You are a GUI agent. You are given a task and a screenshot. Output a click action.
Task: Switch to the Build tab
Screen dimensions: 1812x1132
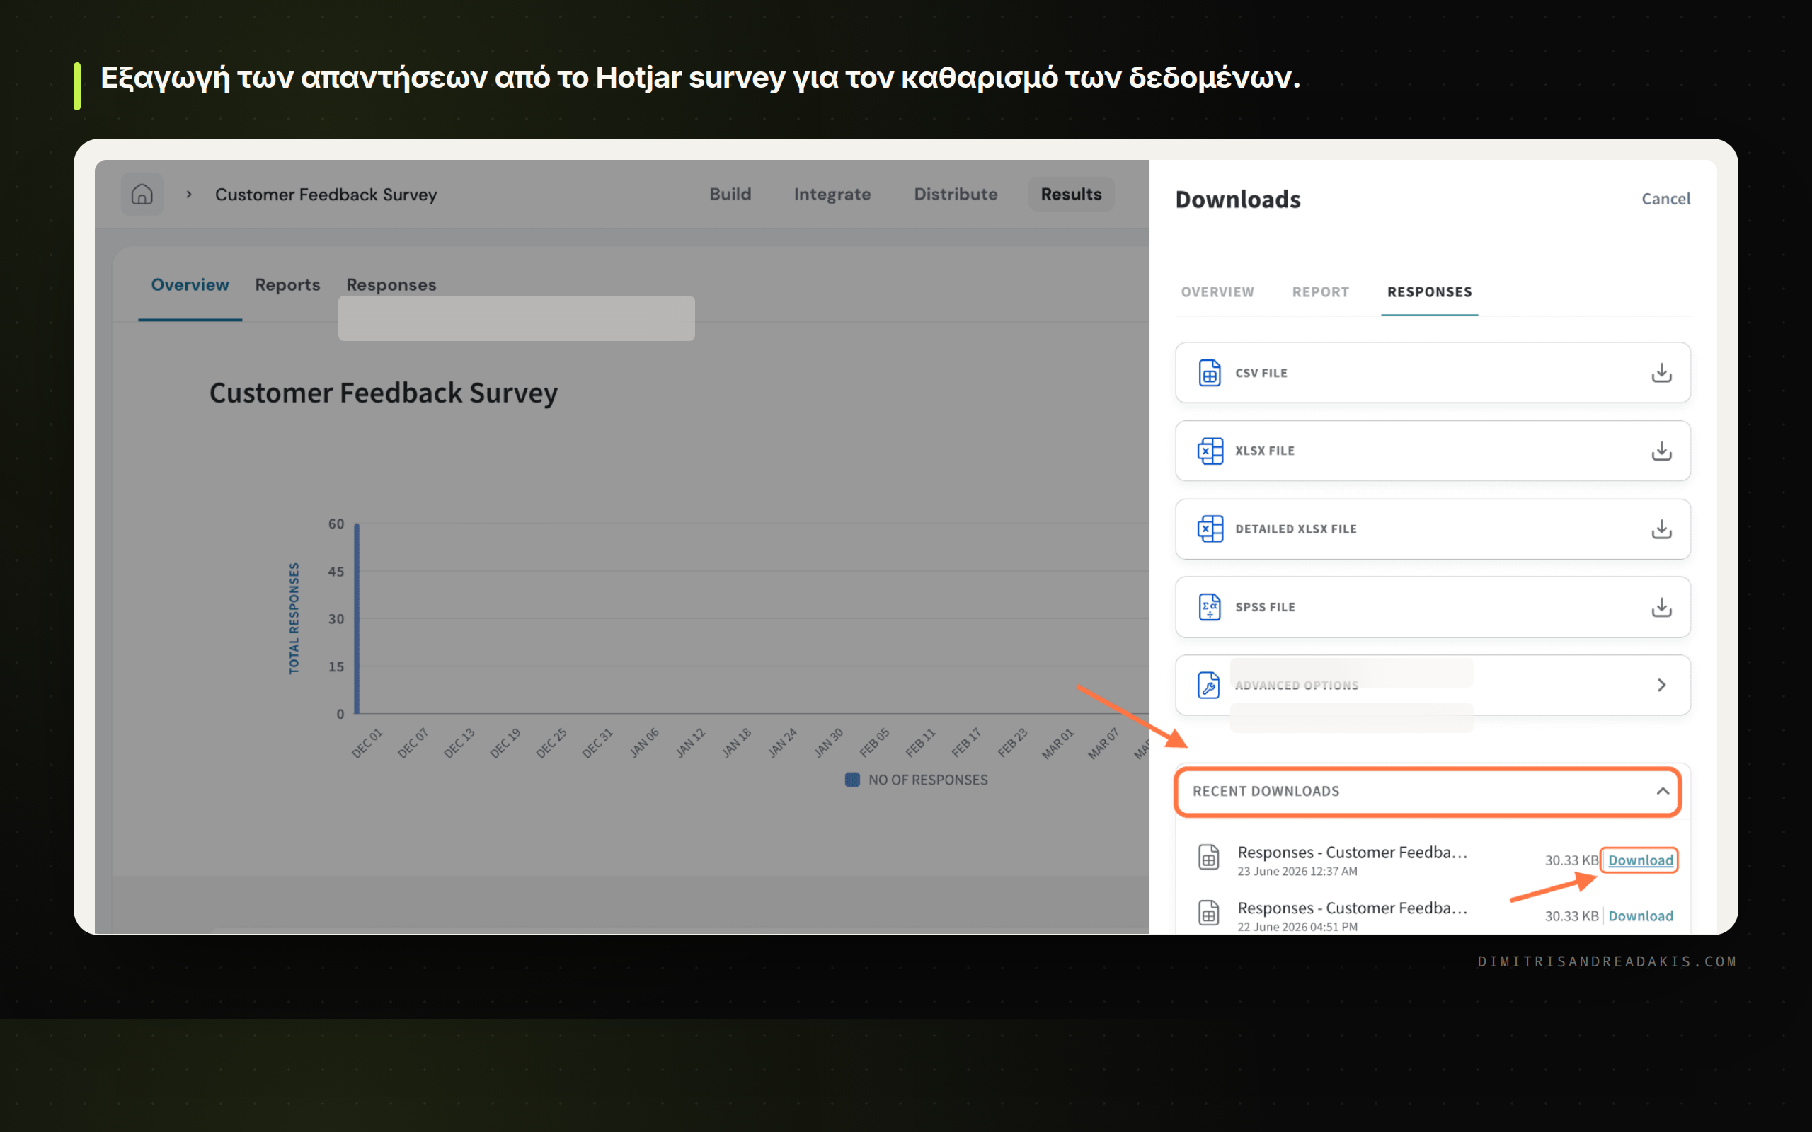[x=730, y=195]
